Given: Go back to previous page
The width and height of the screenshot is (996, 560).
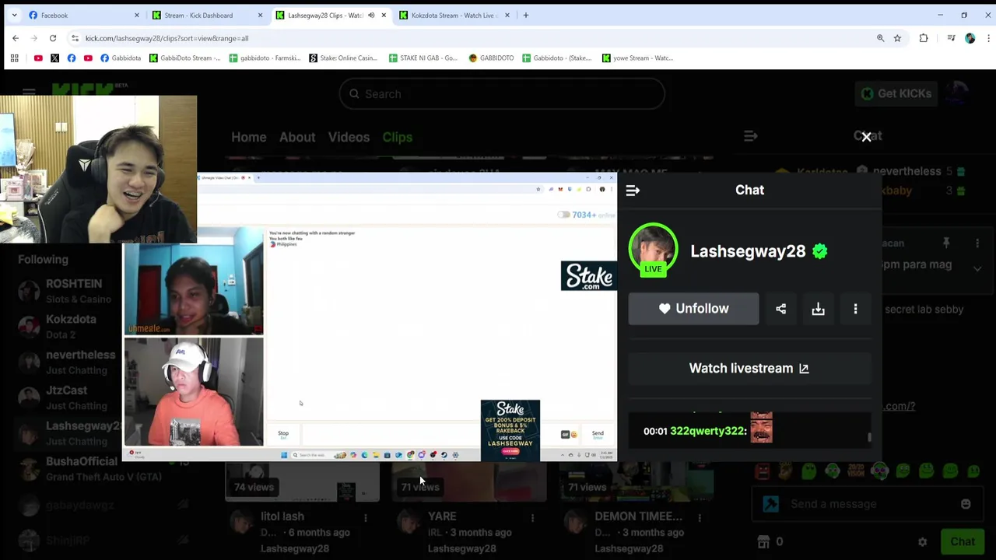Looking at the screenshot, I should 16,38.
